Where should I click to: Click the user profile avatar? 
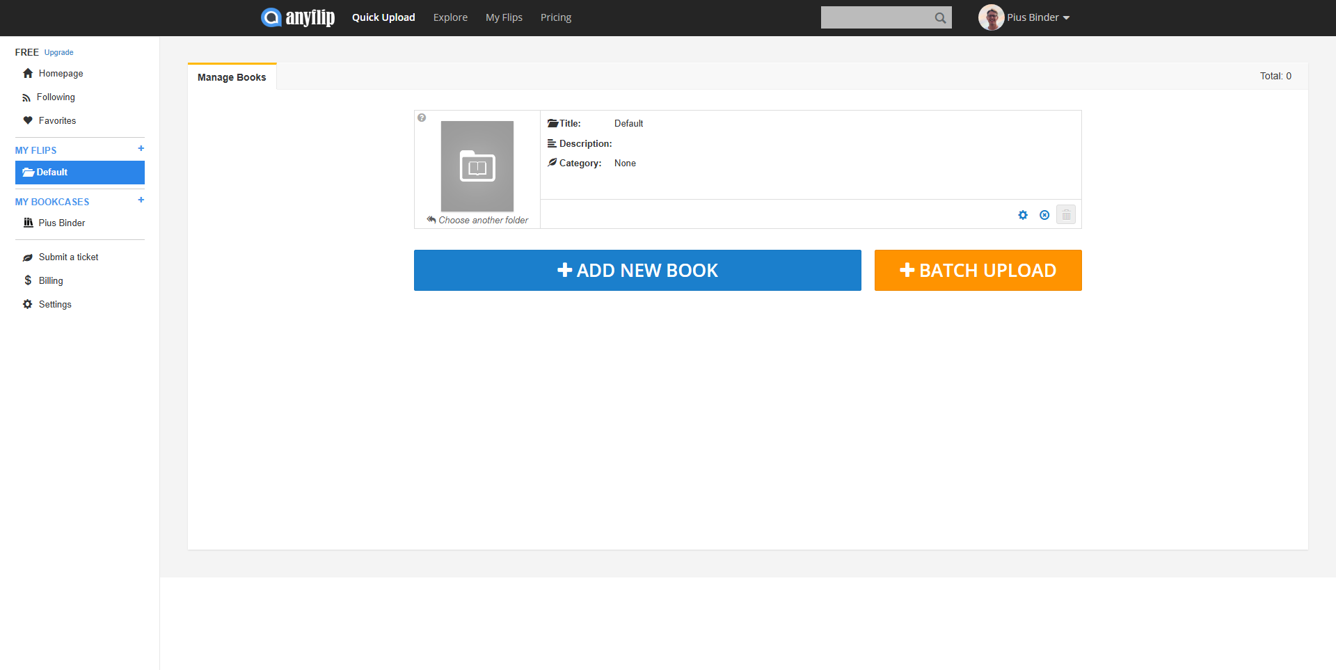click(990, 17)
